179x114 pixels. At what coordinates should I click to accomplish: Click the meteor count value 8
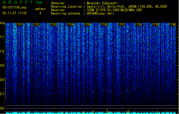tap(40, 13)
